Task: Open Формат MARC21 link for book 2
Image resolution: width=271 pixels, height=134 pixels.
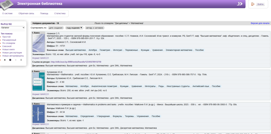Action: coord(40,94)
